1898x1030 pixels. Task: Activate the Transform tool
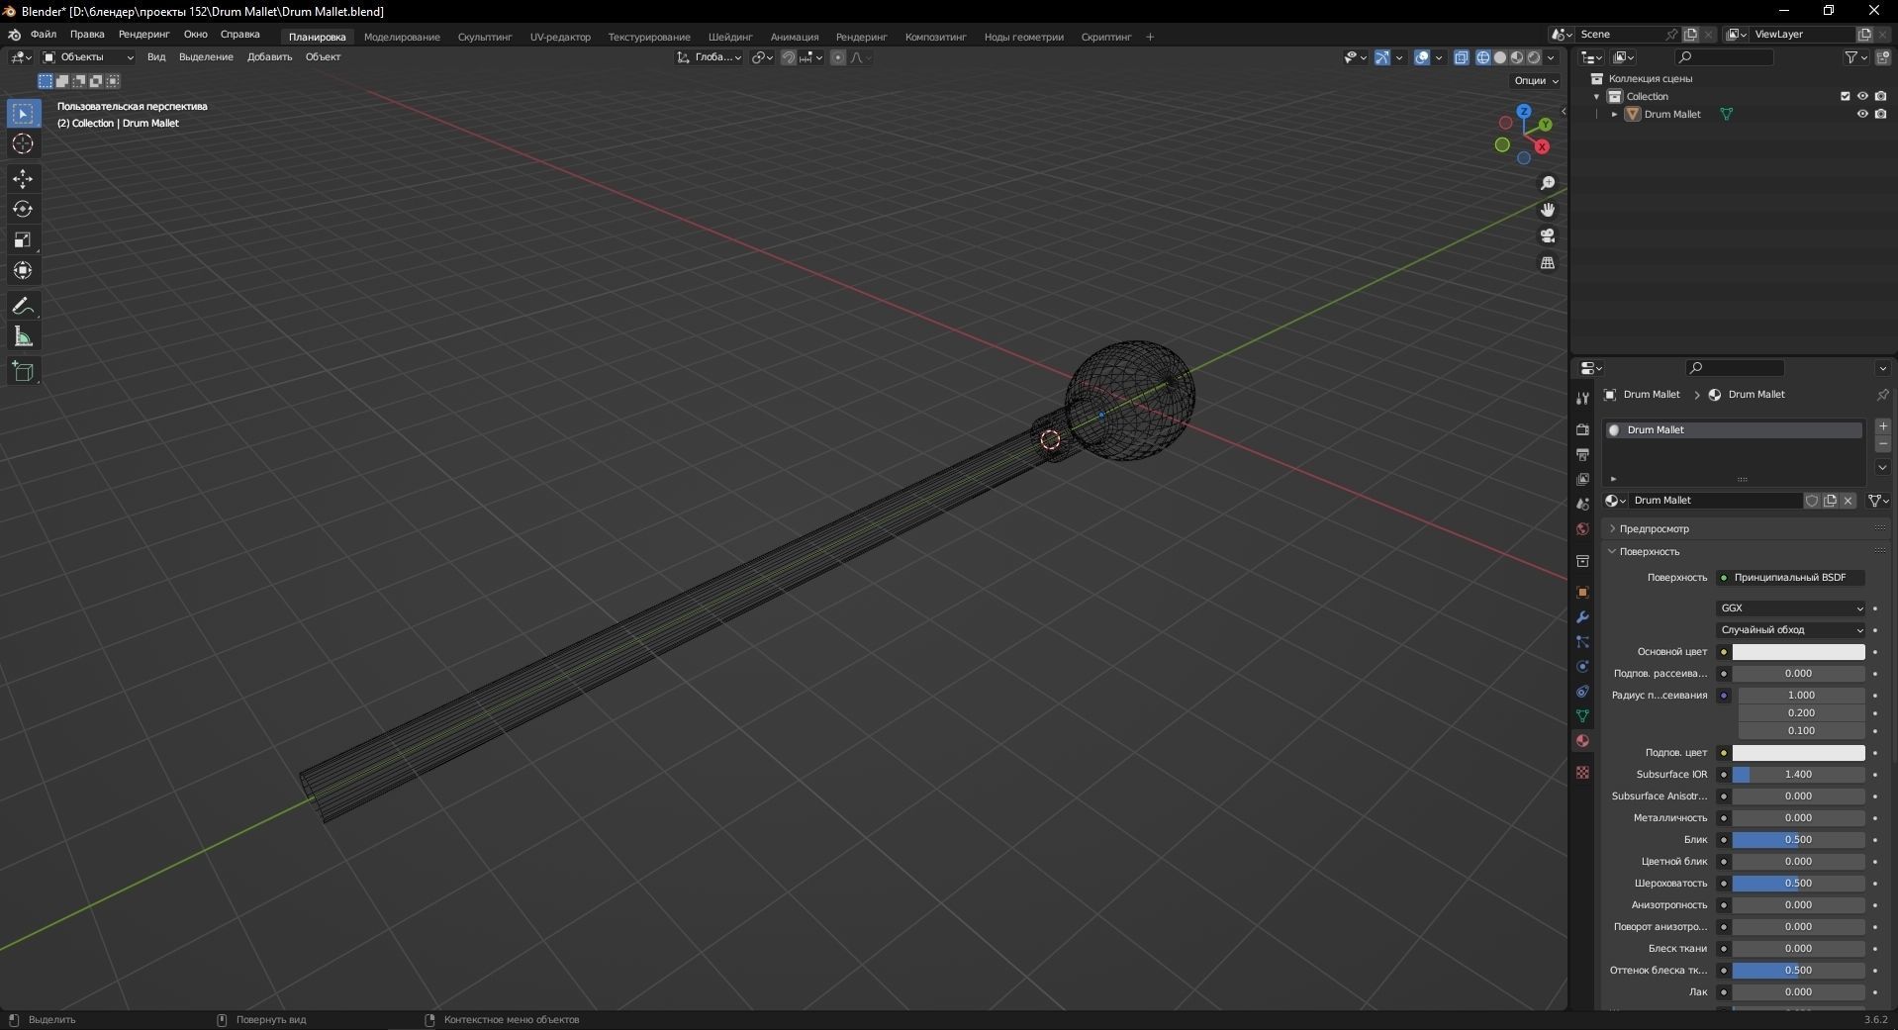(23, 271)
